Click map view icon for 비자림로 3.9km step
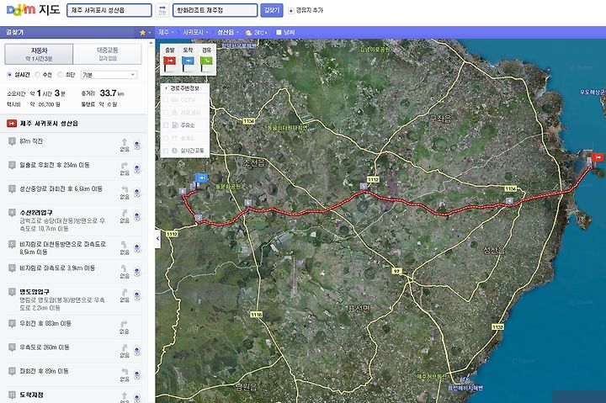606x403 pixels. tap(137, 272)
